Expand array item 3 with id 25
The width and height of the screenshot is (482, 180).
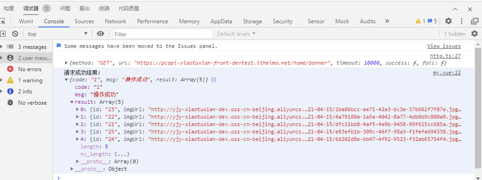pos(77,132)
